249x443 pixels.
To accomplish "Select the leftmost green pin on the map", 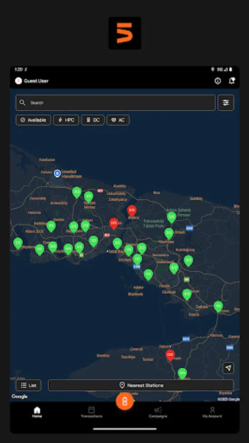I will click(18, 243).
